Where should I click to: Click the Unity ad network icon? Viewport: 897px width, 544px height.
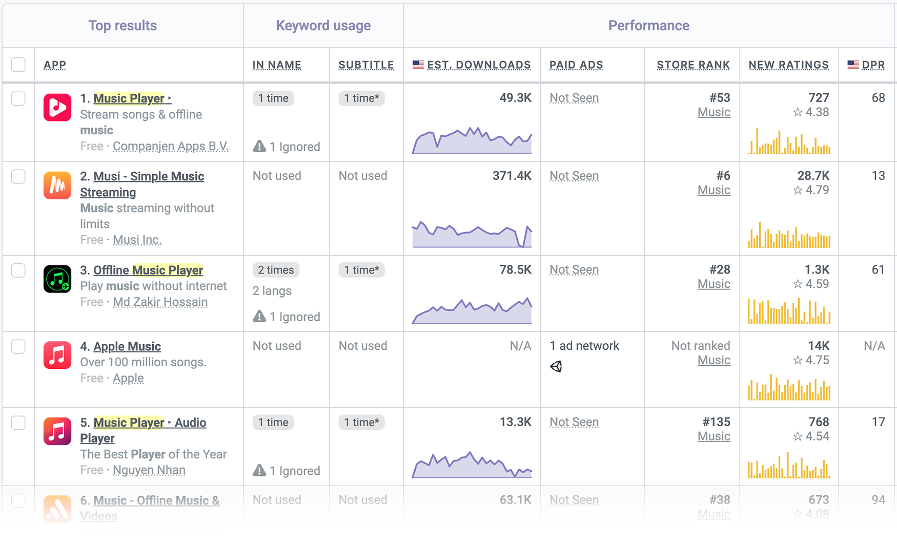tap(556, 366)
